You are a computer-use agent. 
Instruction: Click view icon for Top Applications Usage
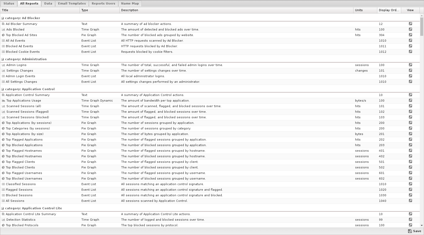click(x=410, y=101)
